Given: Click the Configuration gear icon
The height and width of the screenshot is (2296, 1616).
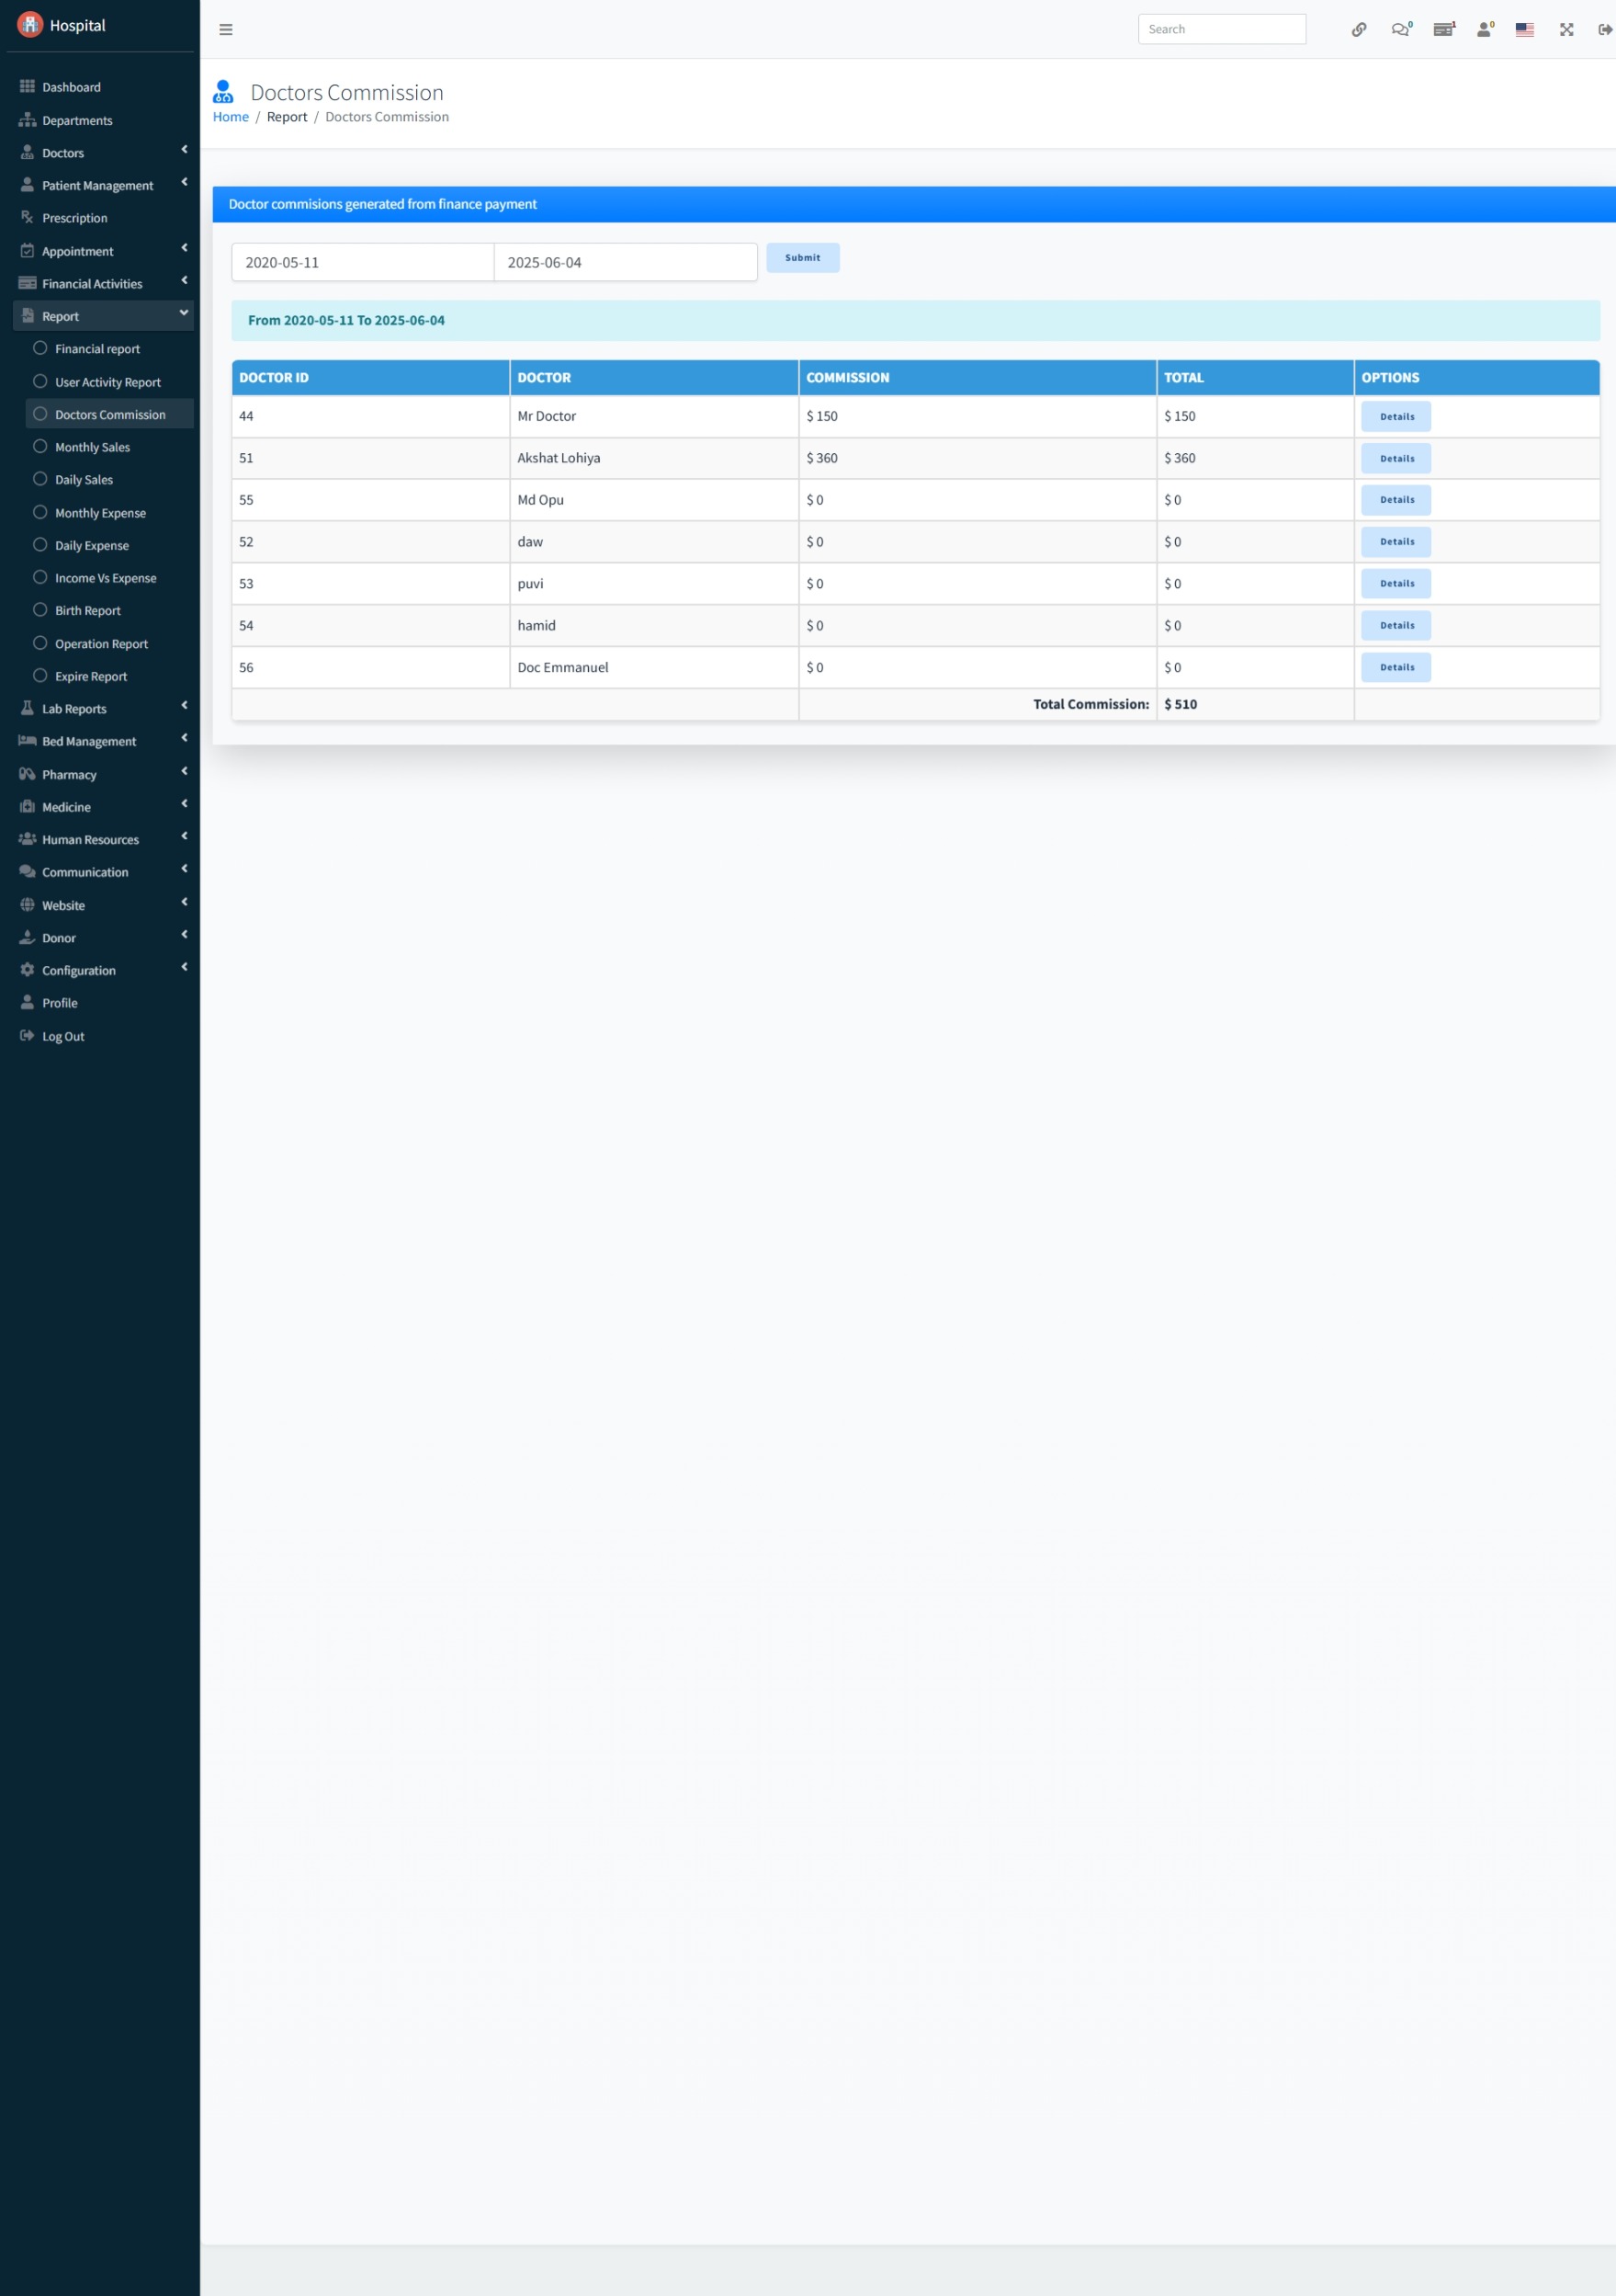Looking at the screenshot, I should pos(27,970).
